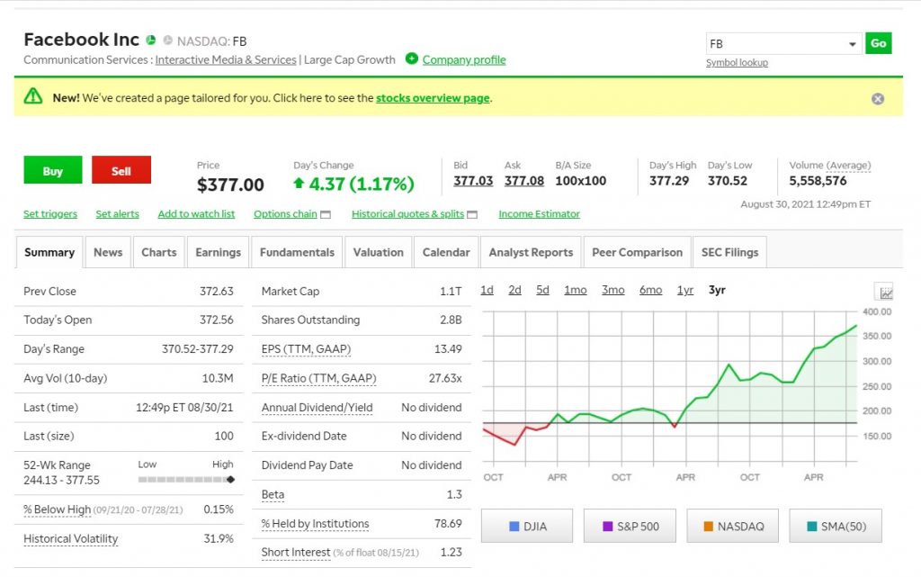Click the % Held by Institutions label
The image size is (921, 577).
pos(316,524)
